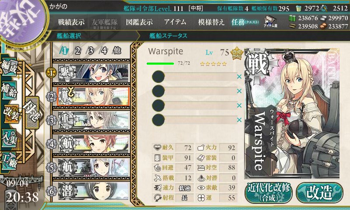Screen dimensions: 350x210
Task: Clear the fourth equipment slot X
Action: point(239,120)
